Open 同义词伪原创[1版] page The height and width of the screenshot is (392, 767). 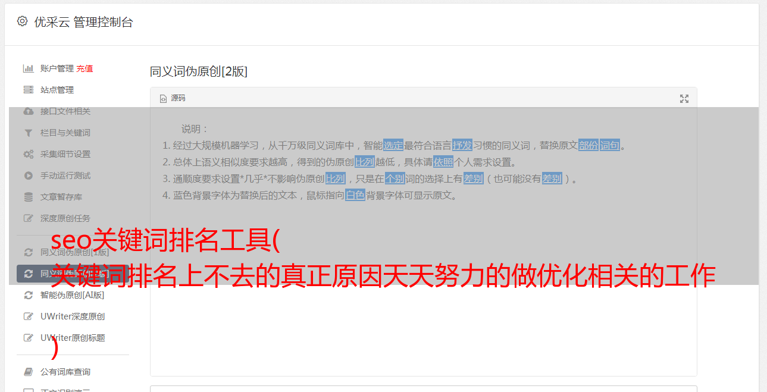click(x=75, y=252)
